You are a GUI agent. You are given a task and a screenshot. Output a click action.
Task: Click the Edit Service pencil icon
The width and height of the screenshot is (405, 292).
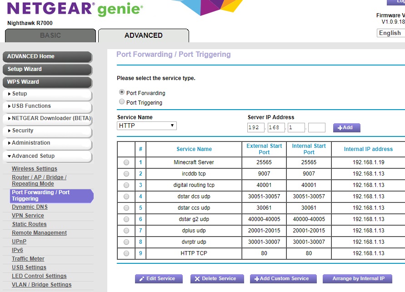point(141,279)
